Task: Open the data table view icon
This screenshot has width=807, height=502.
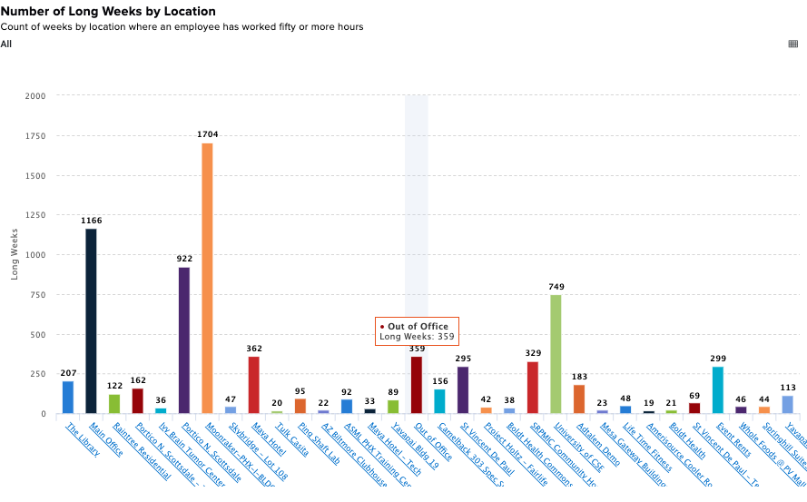Action: coord(793,44)
